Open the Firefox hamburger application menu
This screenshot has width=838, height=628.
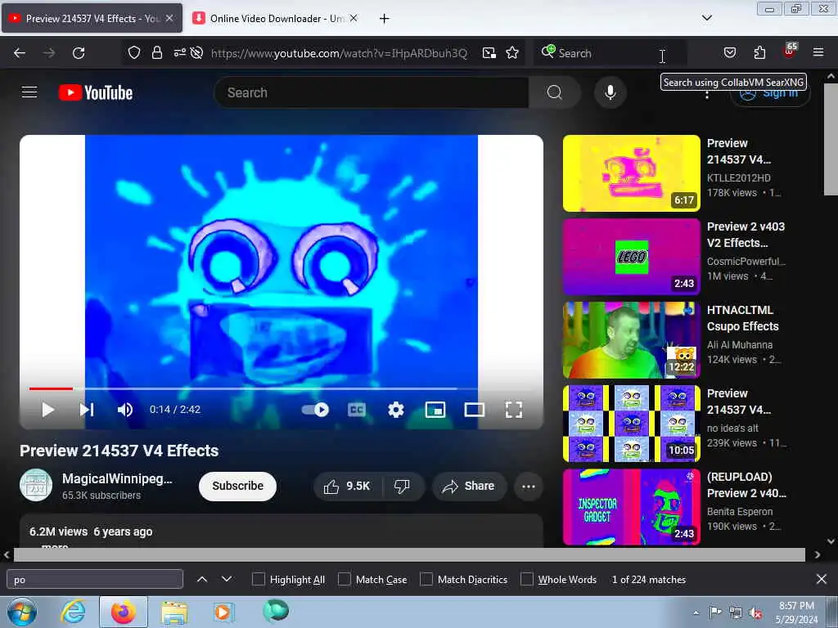click(818, 53)
